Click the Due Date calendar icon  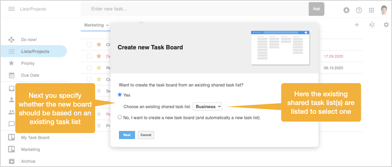tap(11, 75)
